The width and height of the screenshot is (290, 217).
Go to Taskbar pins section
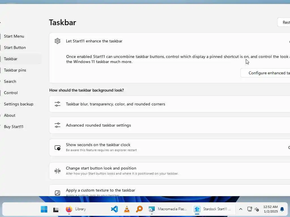(x=15, y=70)
